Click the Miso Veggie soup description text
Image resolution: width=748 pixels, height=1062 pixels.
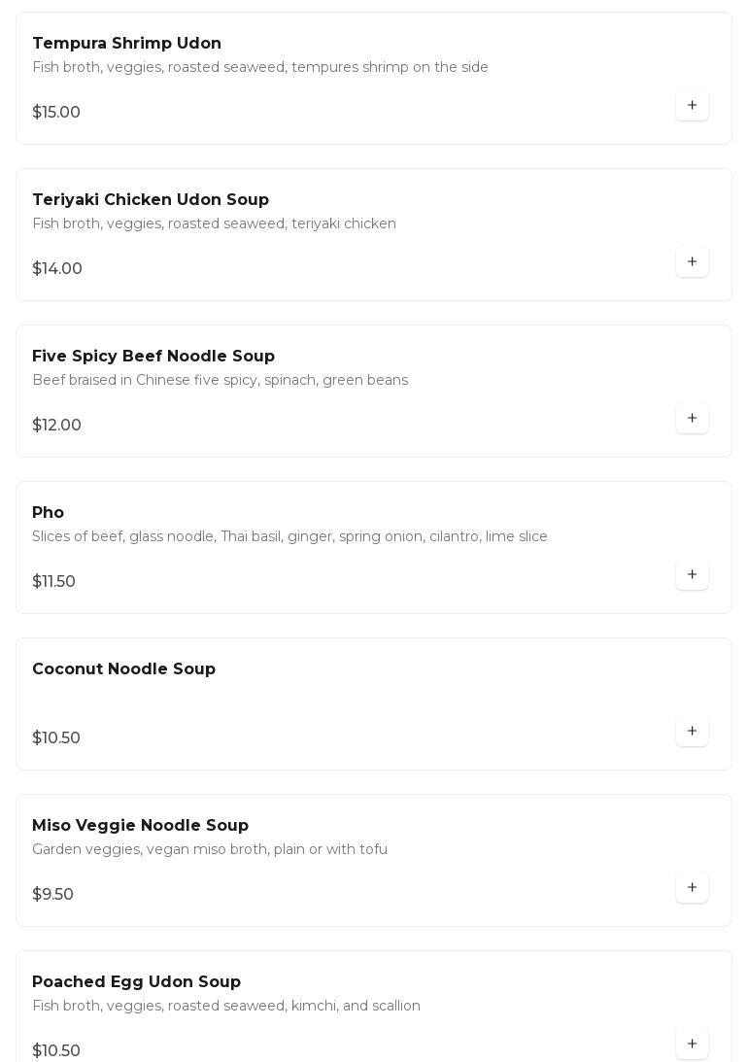click(x=210, y=849)
